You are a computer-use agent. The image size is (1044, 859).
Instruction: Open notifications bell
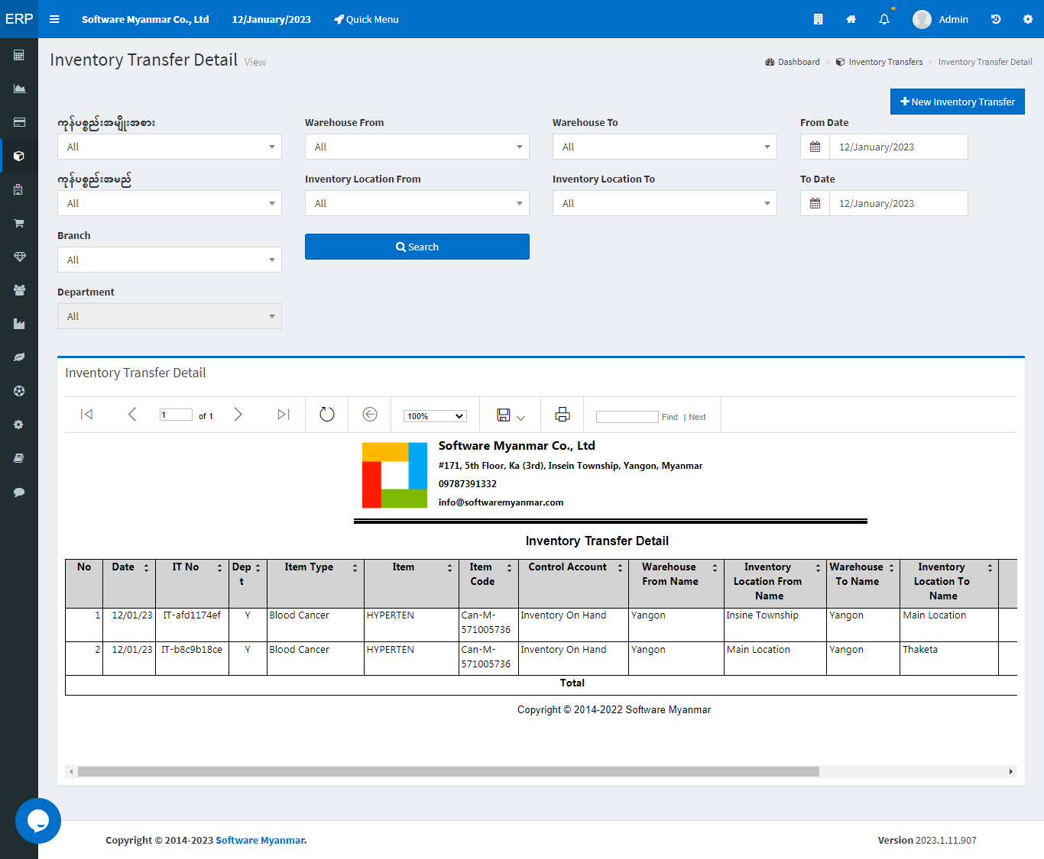click(x=884, y=19)
